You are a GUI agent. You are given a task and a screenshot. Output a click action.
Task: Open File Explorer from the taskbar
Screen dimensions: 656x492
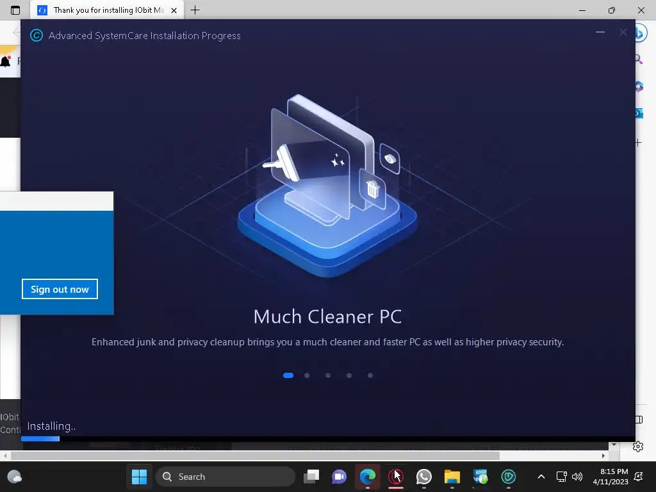(x=452, y=477)
